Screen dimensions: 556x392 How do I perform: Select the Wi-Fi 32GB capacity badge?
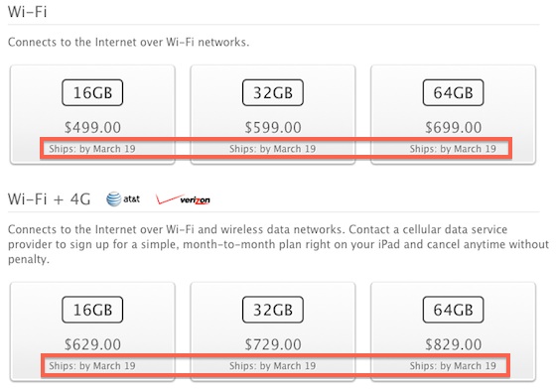[x=273, y=93]
